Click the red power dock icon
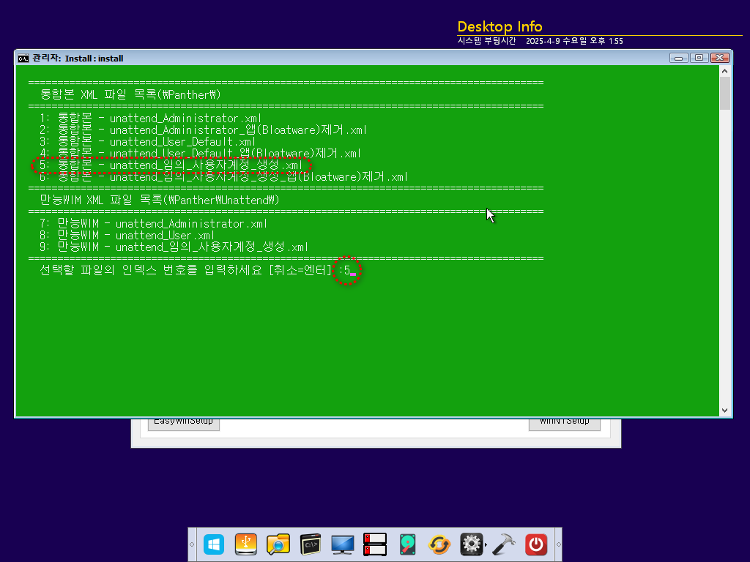 [536, 544]
